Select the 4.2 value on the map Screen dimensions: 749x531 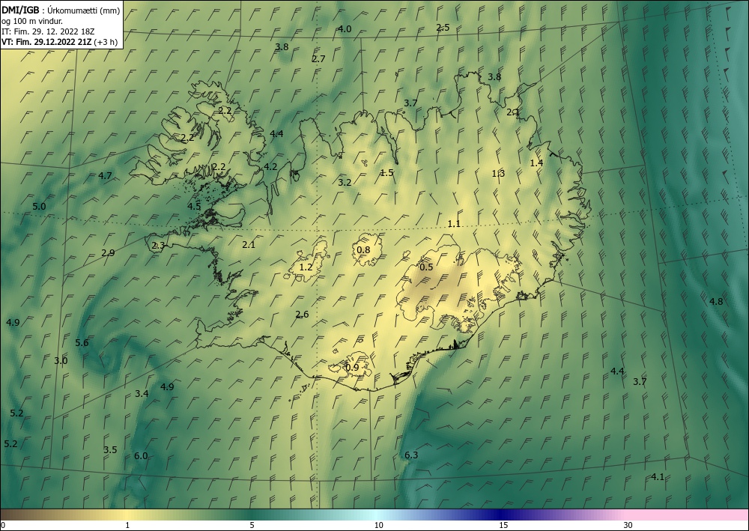tap(271, 167)
